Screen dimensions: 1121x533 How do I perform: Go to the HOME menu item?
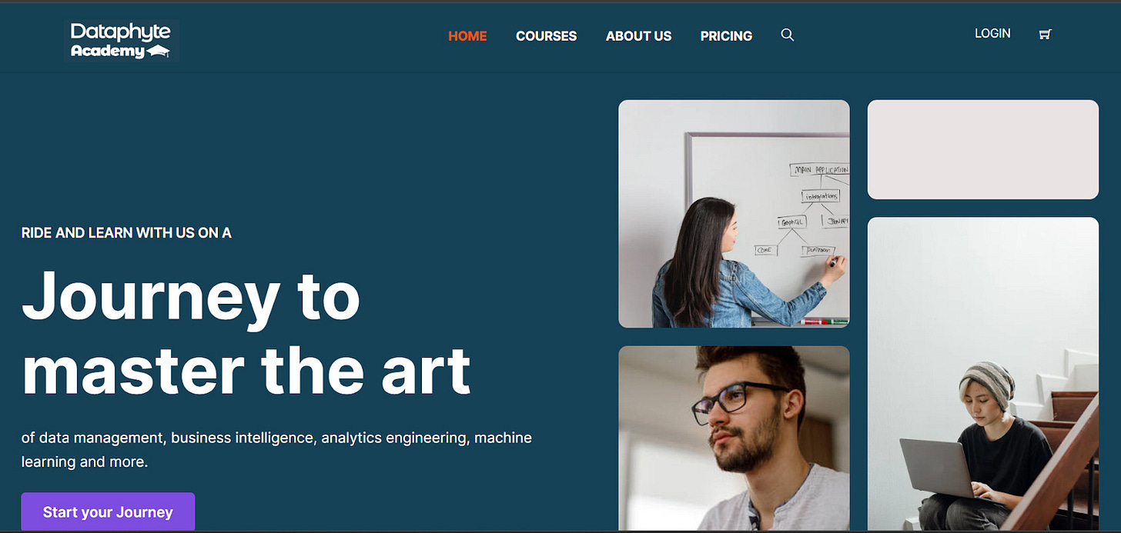[x=467, y=35]
